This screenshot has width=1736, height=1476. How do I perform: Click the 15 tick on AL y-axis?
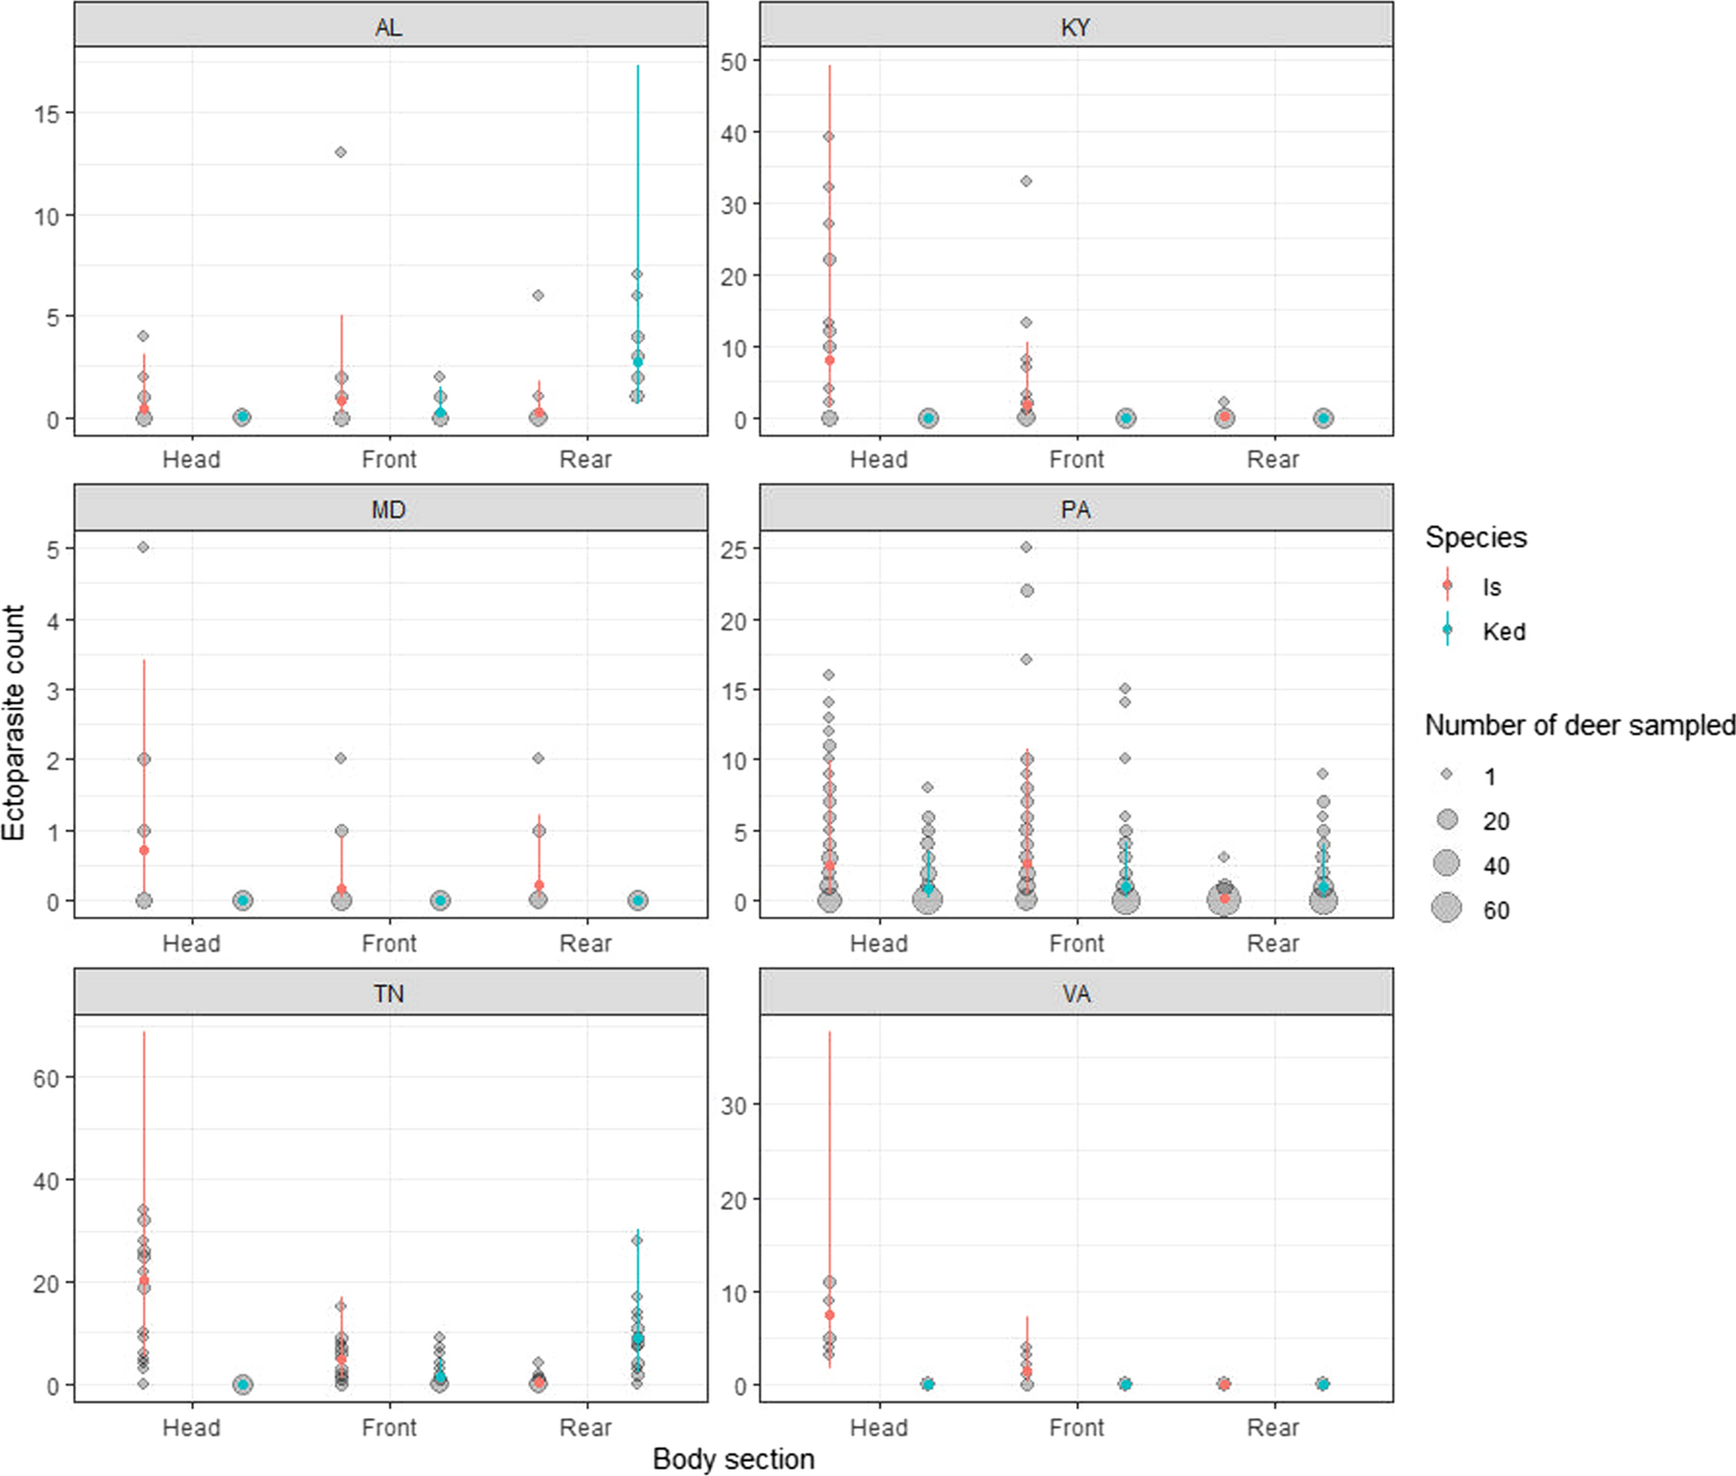[x=47, y=115]
